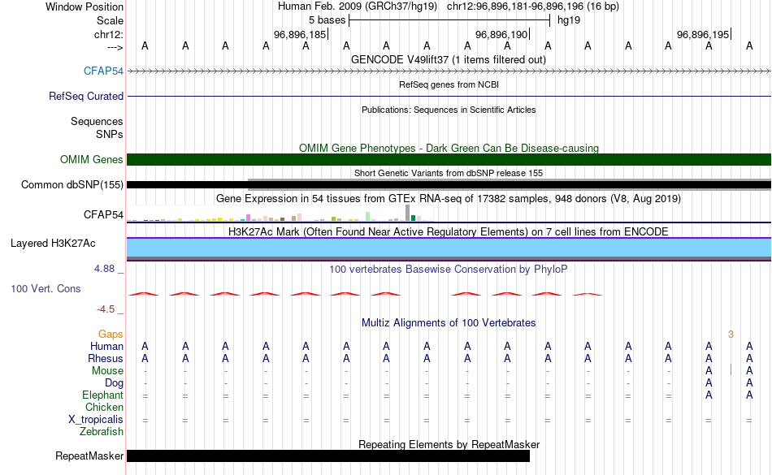772x475 pixels.
Task: Click the Rhesus species row label
Action: click(x=106, y=358)
